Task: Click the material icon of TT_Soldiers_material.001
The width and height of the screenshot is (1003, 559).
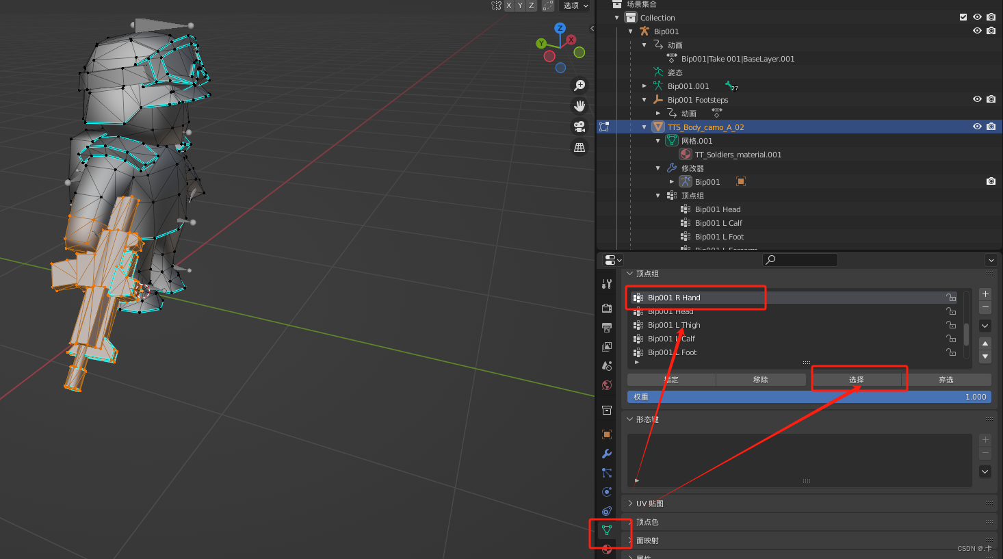Action: (x=686, y=154)
